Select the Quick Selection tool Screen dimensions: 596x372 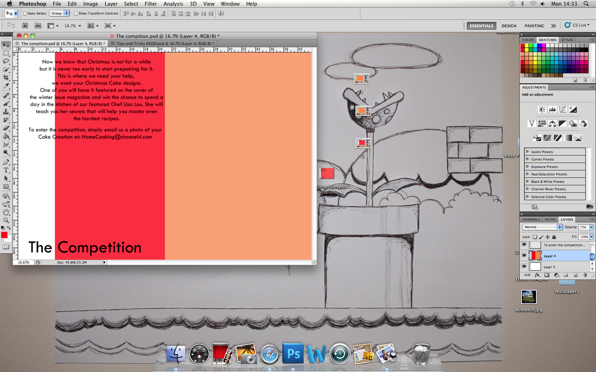[6, 70]
